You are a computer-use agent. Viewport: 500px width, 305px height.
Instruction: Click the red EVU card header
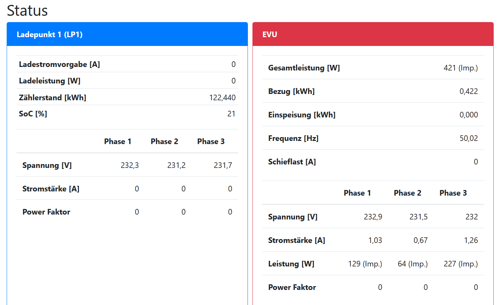pos(270,34)
